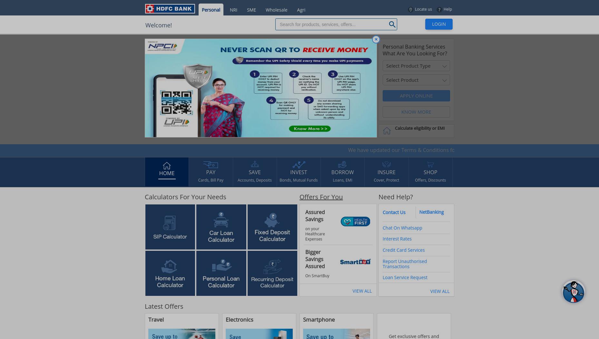This screenshot has height=339, width=599.
Task: Open the Interest Rates link
Action: click(397, 239)
